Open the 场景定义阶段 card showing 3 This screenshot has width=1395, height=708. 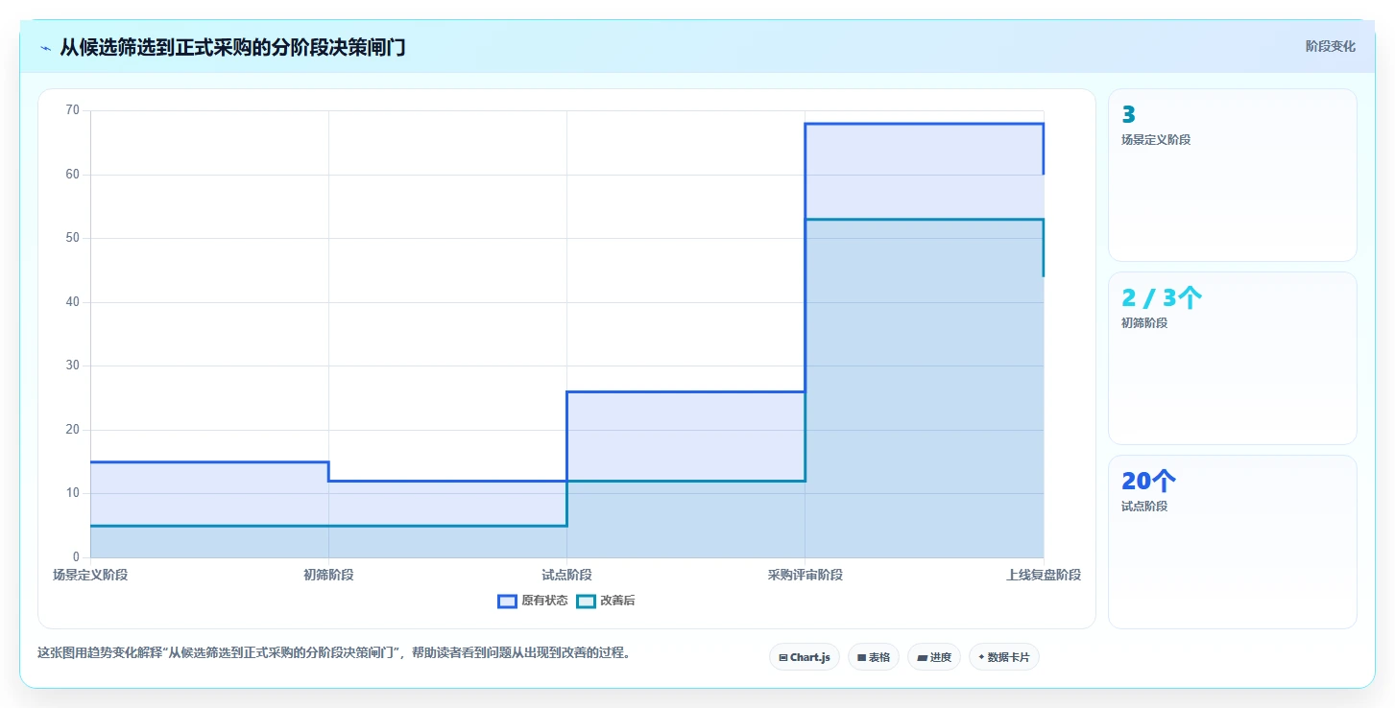[1233, 175]
